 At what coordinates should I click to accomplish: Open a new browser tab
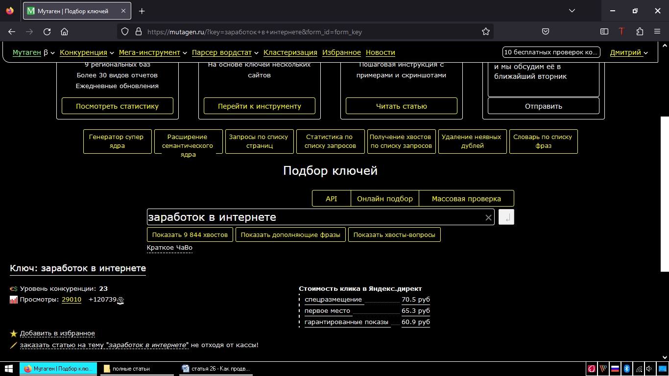coord(142,11)
